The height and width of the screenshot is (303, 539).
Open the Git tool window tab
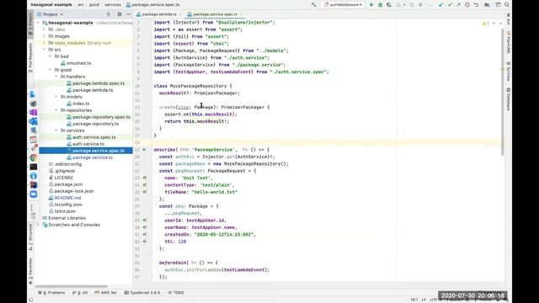point(80,293)
